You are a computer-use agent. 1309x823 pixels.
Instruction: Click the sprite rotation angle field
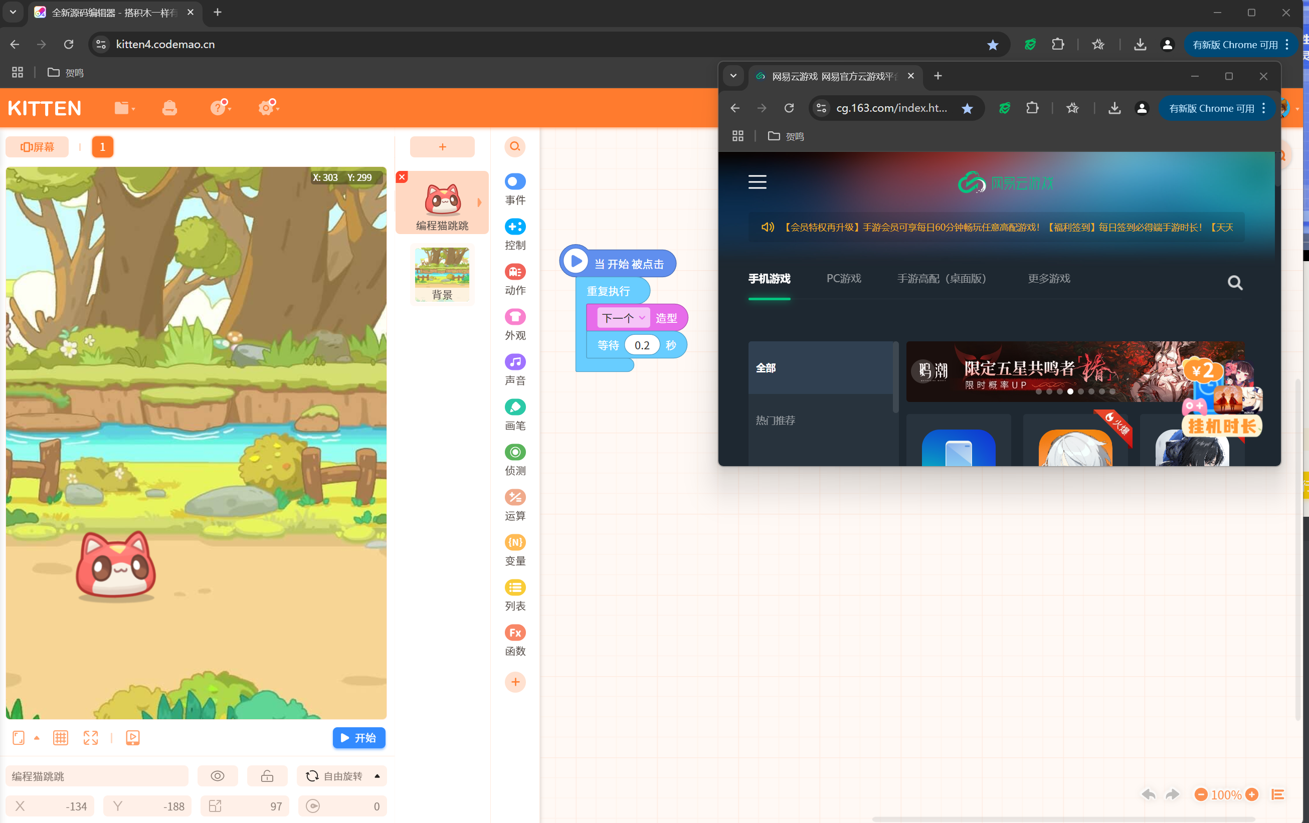[342, 806]
